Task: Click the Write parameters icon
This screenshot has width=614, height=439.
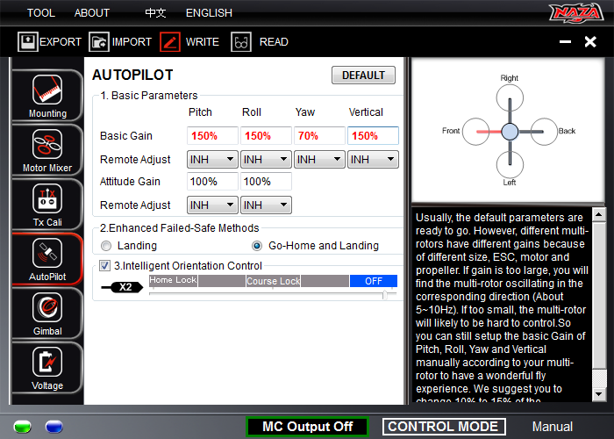Action: coord(169,41)
